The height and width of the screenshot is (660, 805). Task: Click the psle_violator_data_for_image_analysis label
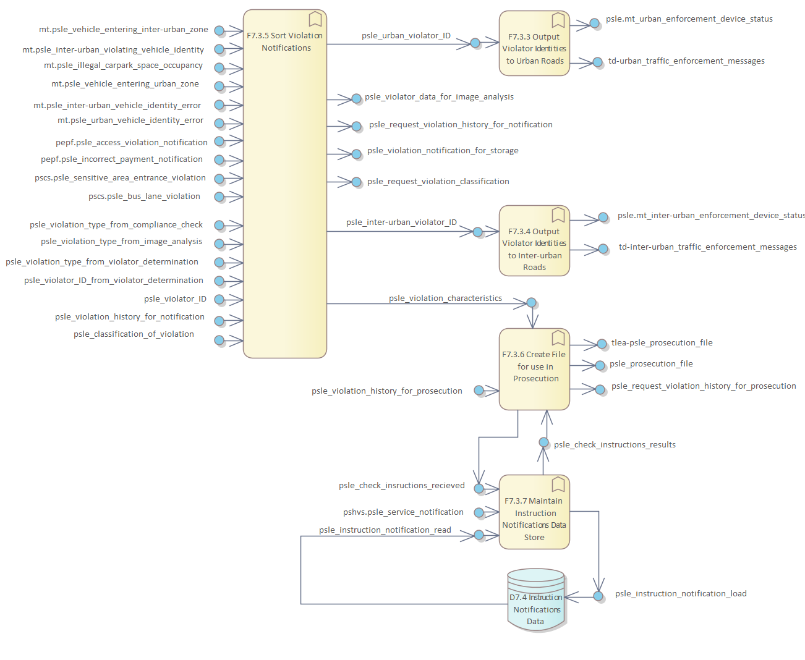pyautogui.click(x=439, y=97)
